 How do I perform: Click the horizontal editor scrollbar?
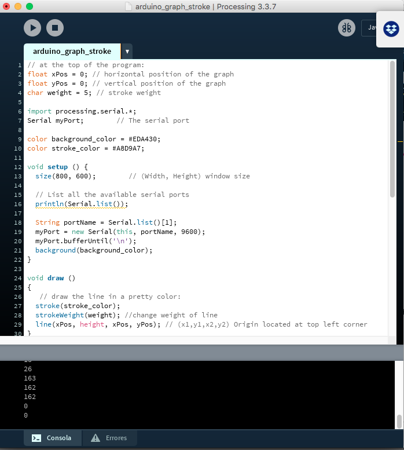pos(194,340)
